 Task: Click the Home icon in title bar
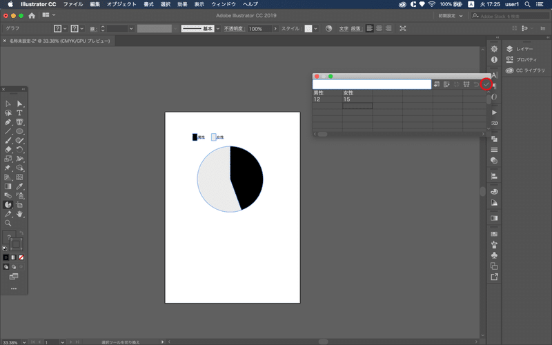click(x=32, y=15)
